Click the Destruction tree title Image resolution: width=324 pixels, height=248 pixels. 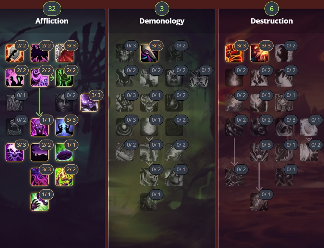pyautogui.click(x=272, y=21)
